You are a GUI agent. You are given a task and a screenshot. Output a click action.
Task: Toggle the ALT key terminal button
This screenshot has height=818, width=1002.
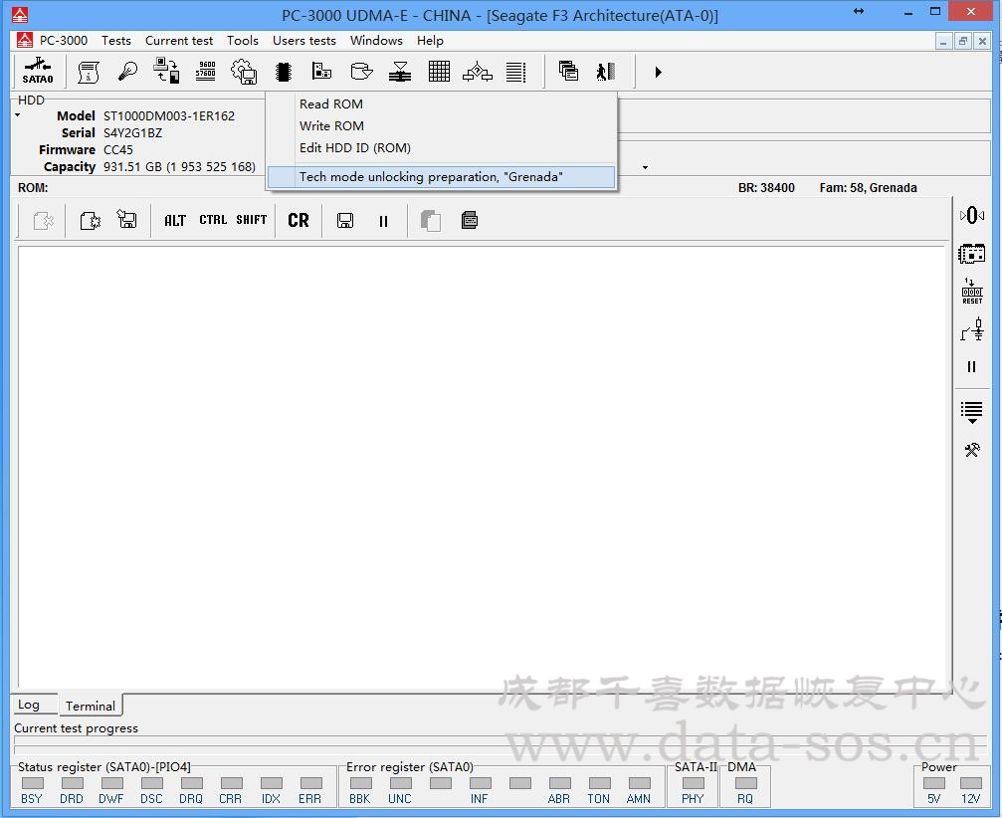175,220
